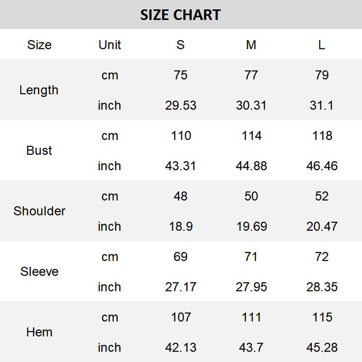Viewport: 362px width, 362px height.
Task: Click the SIZE CHART title header
Action: 180,15
